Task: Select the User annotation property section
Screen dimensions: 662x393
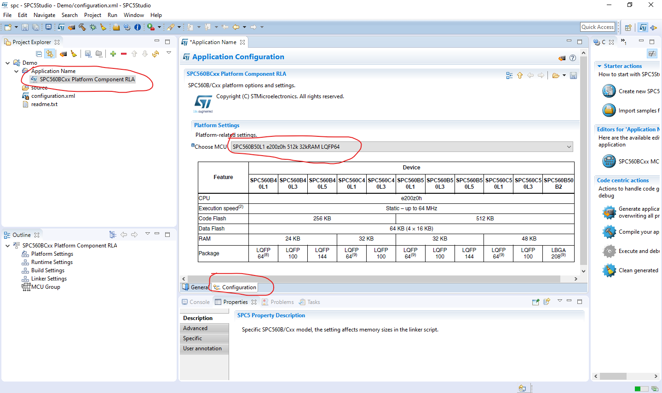Action: pos(204,348)
